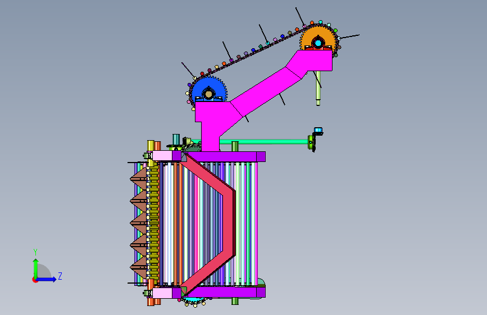This screenshot has width=487, height=315.
Task: Click the Z axis label
Action: 60,276
